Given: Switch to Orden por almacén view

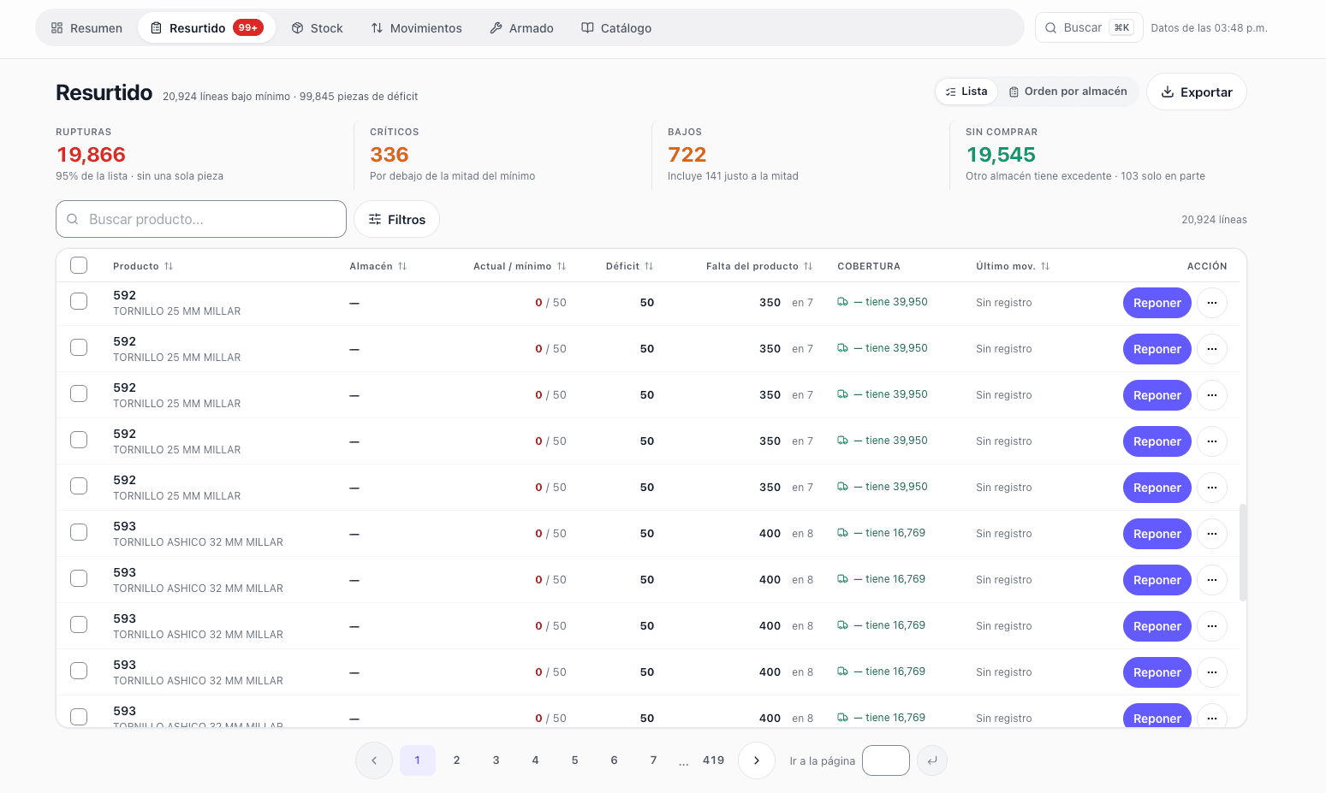Looking at the screenshot, I should coord(1067,92).
